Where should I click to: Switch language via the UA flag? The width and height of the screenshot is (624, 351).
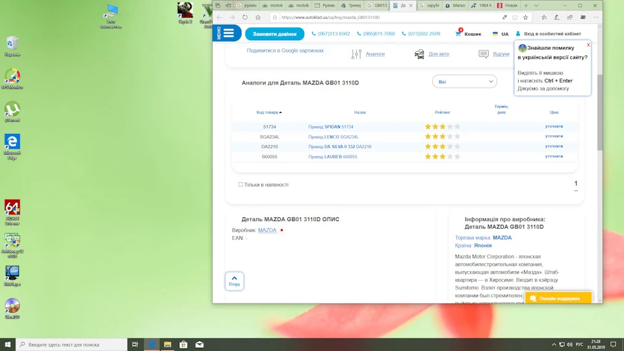click(495, 34)
